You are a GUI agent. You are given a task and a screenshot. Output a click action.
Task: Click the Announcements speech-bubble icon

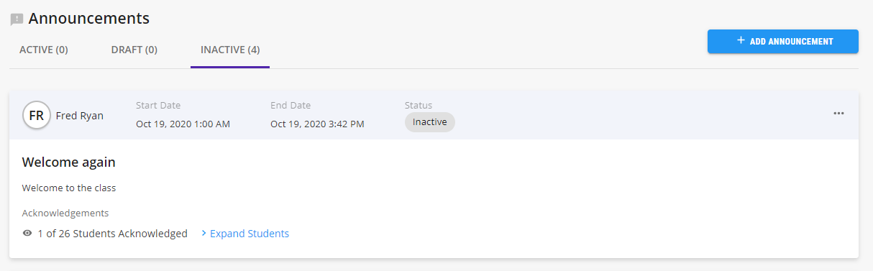pos(17,19)
